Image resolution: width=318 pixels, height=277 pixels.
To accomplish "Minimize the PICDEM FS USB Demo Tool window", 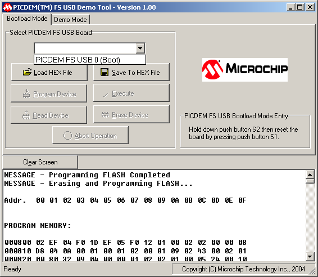I will coord(290,7).
